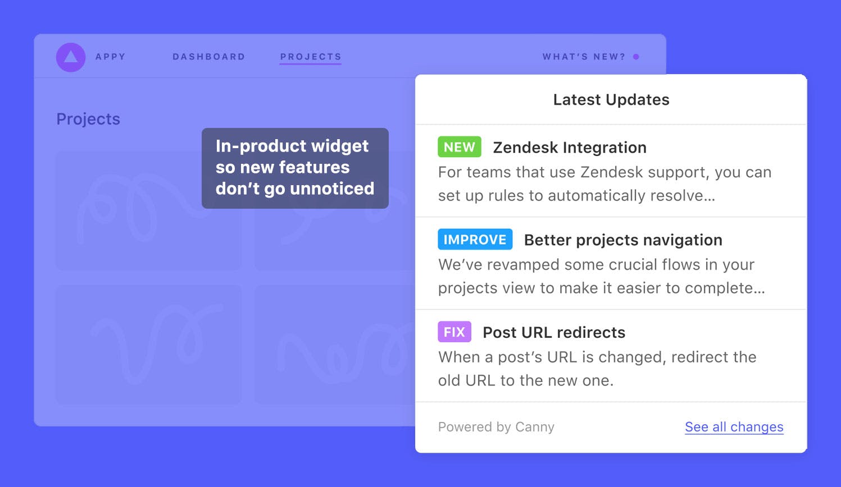
Task: Click the purple notification dot beside What's New
Action: (x=636, y=57)
